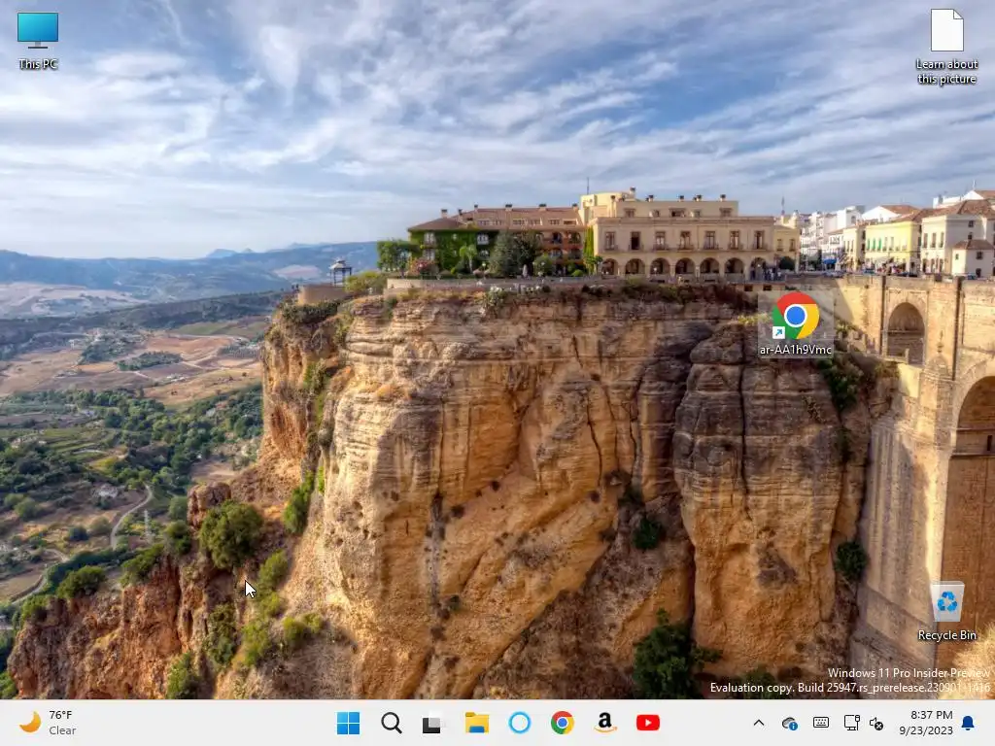The image size is (995, 746).
Task: Open network display tray icon
Action: 851,723
